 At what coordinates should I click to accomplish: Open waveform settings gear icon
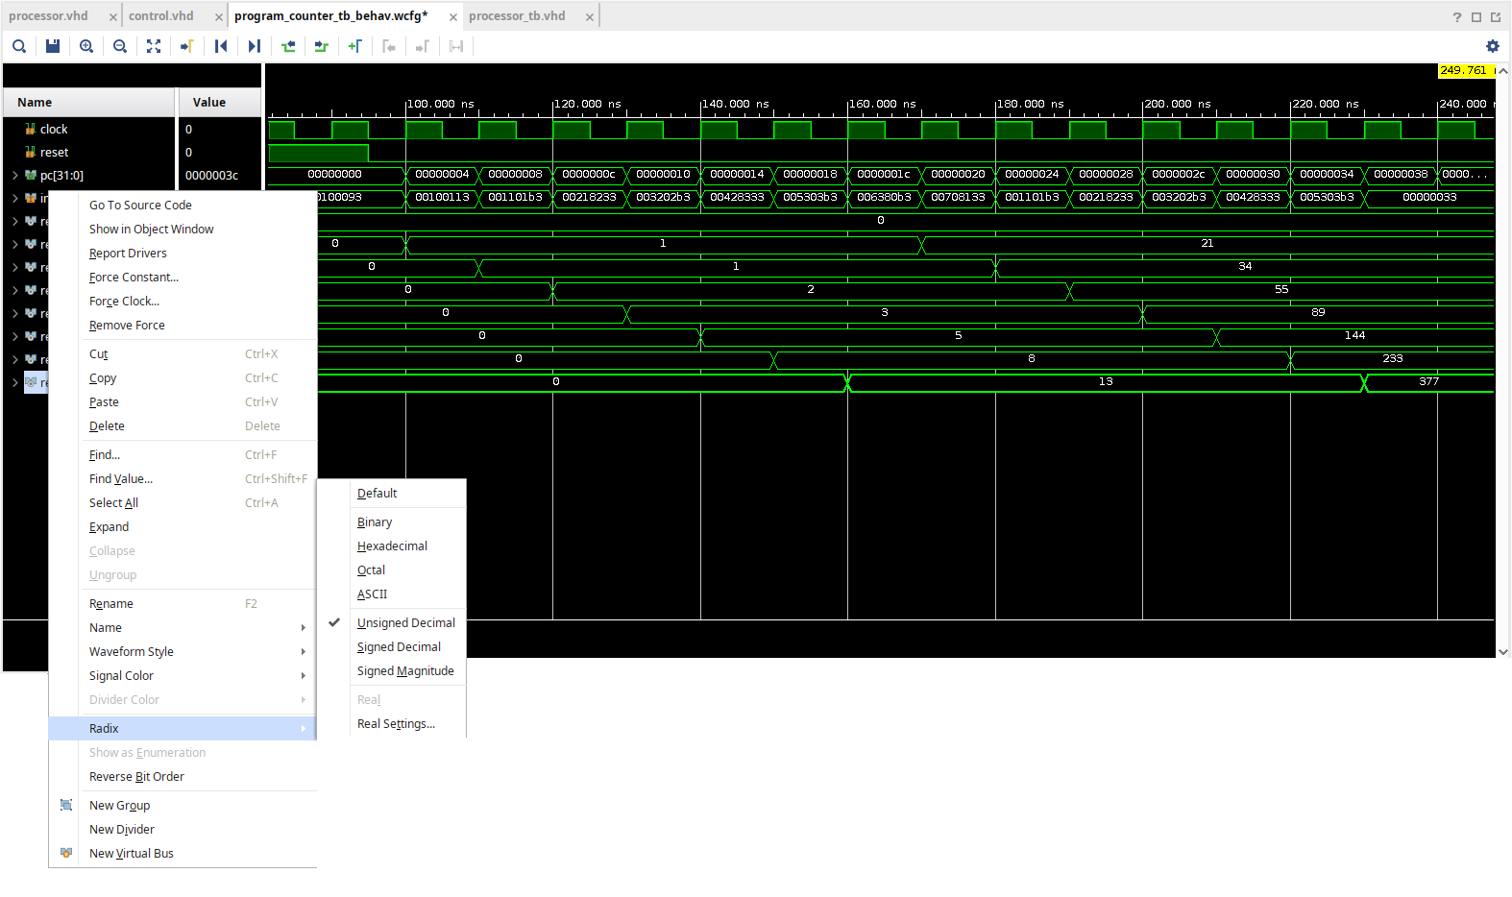(x=1493, y=46)
